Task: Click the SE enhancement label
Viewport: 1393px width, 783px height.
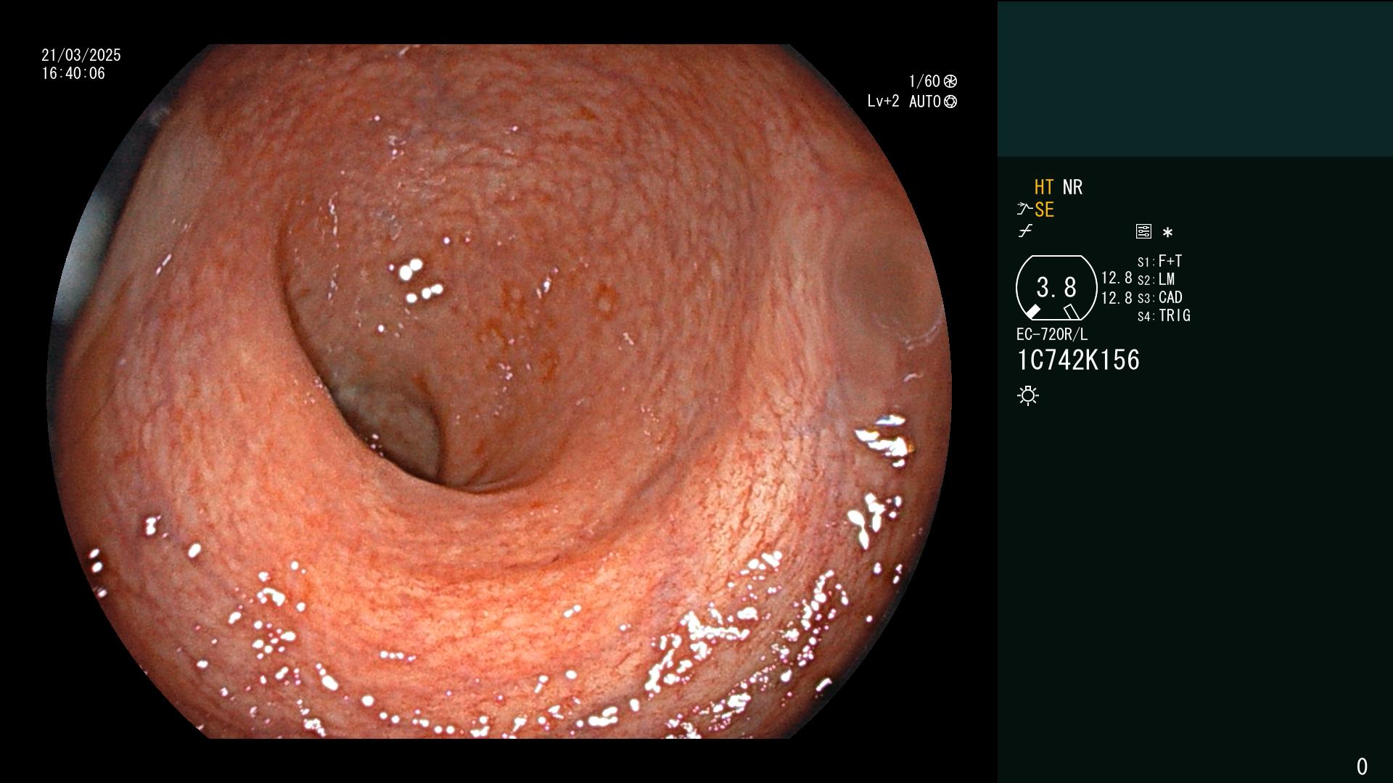Action: pos(1044,210)
